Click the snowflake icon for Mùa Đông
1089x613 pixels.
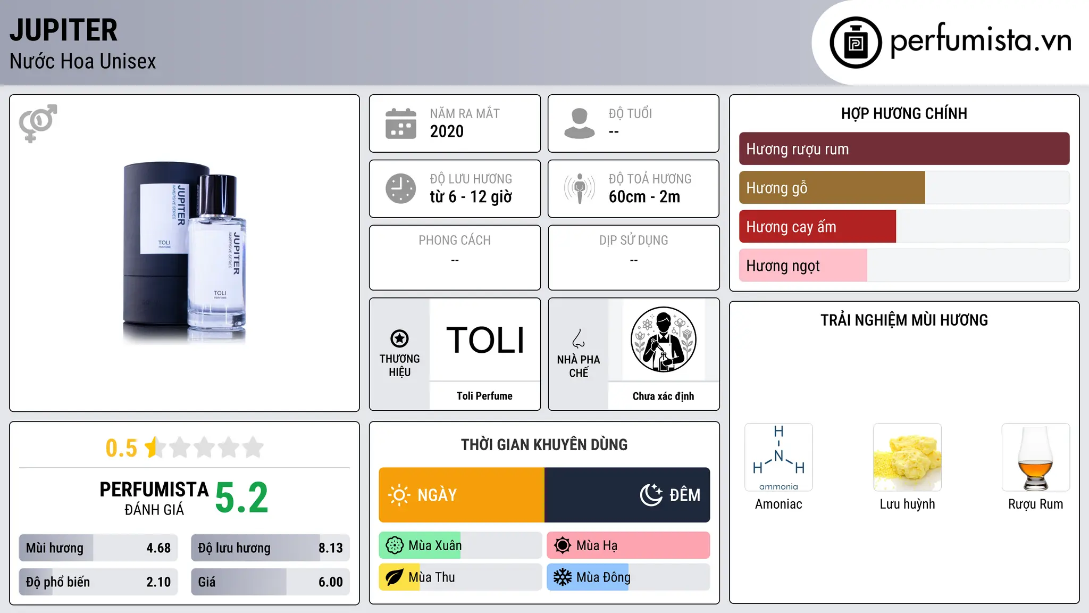[563, 577]
